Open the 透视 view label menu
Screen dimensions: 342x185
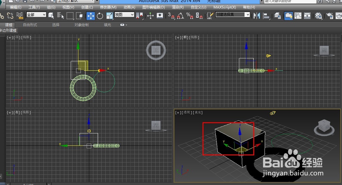187,113
